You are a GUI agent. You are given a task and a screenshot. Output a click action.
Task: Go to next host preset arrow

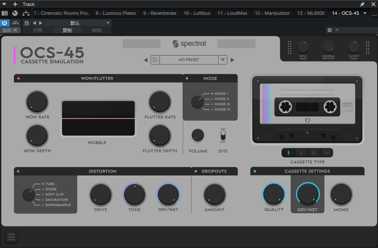41,23
